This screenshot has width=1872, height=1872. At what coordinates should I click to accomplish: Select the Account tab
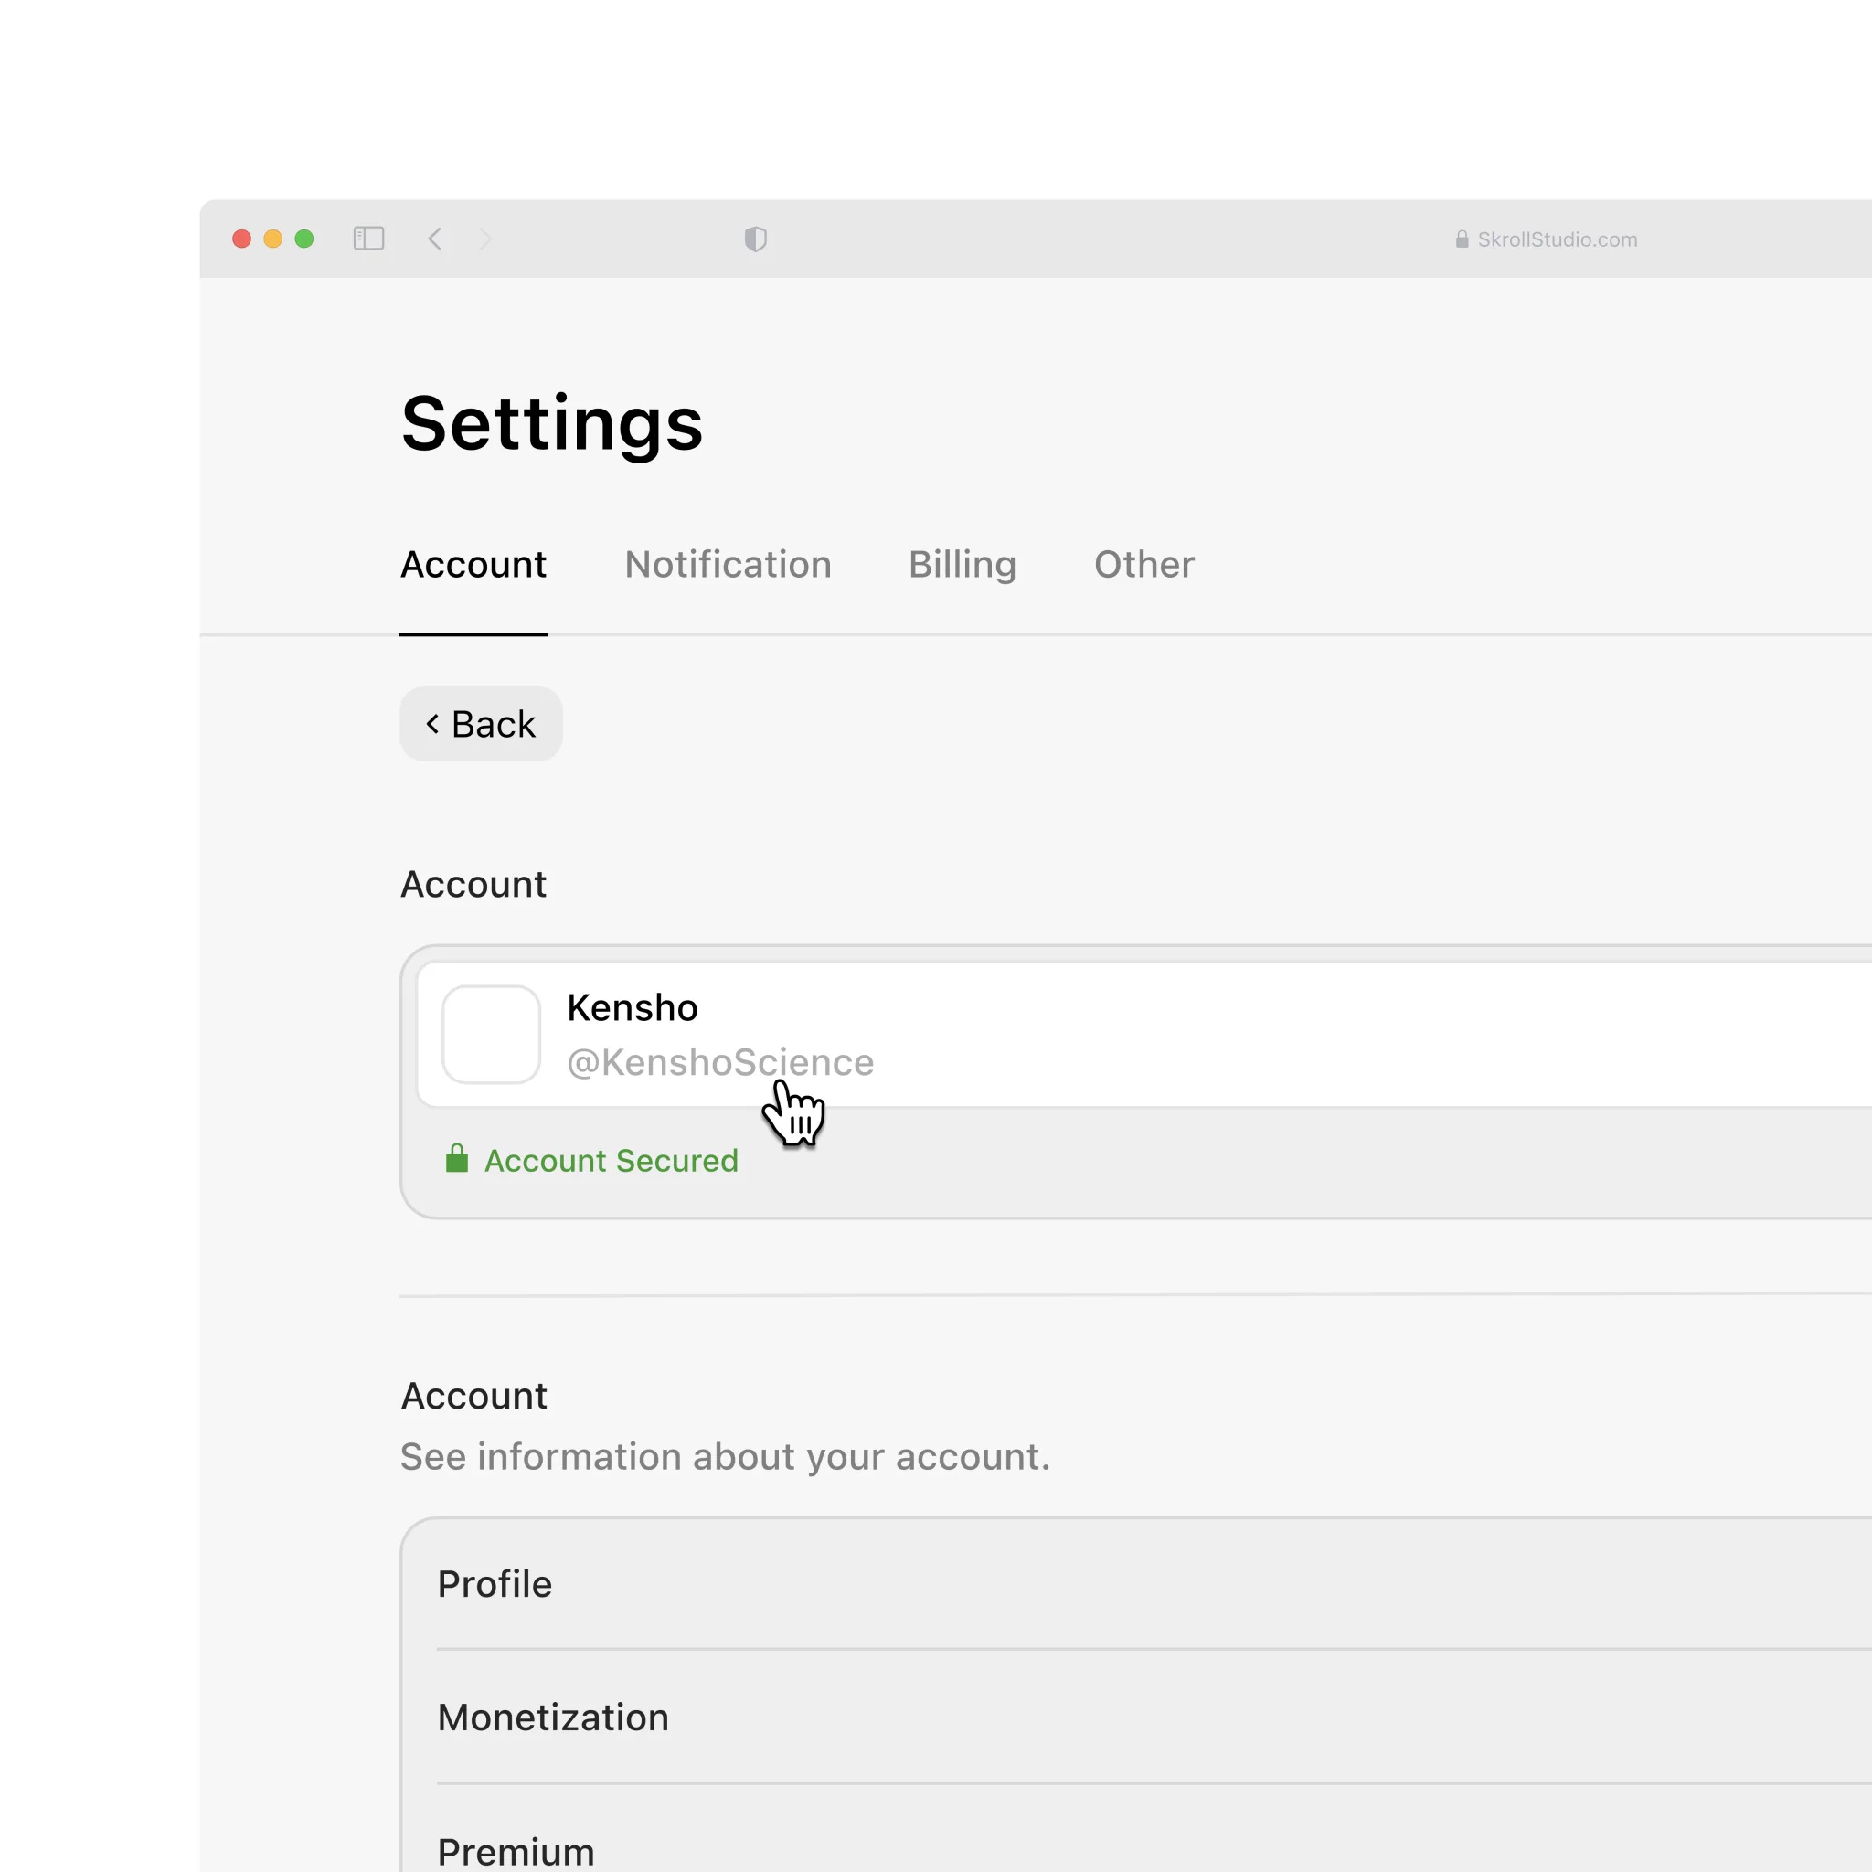[473, 565]
